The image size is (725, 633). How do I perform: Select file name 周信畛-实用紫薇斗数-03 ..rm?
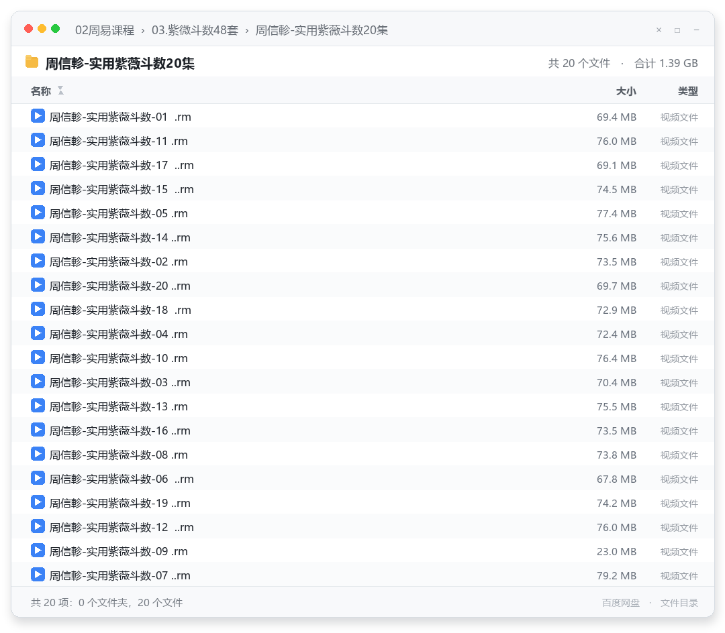(119, 382)
